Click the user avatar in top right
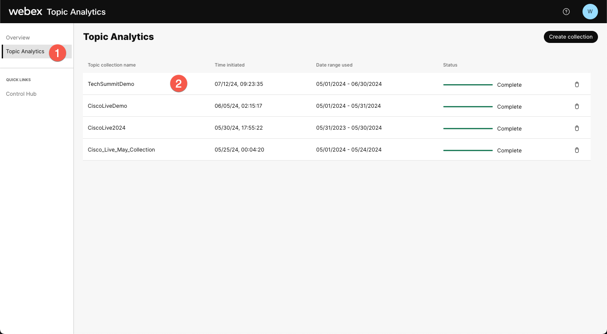Image resolution: width=607 pixels, height=334 pixels. [590, 12]
